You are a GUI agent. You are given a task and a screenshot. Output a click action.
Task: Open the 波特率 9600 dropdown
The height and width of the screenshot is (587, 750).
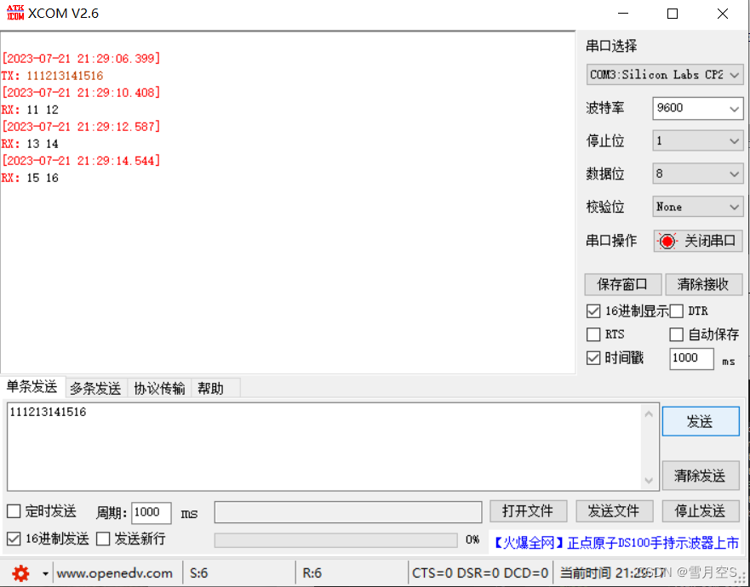(697, 109)
